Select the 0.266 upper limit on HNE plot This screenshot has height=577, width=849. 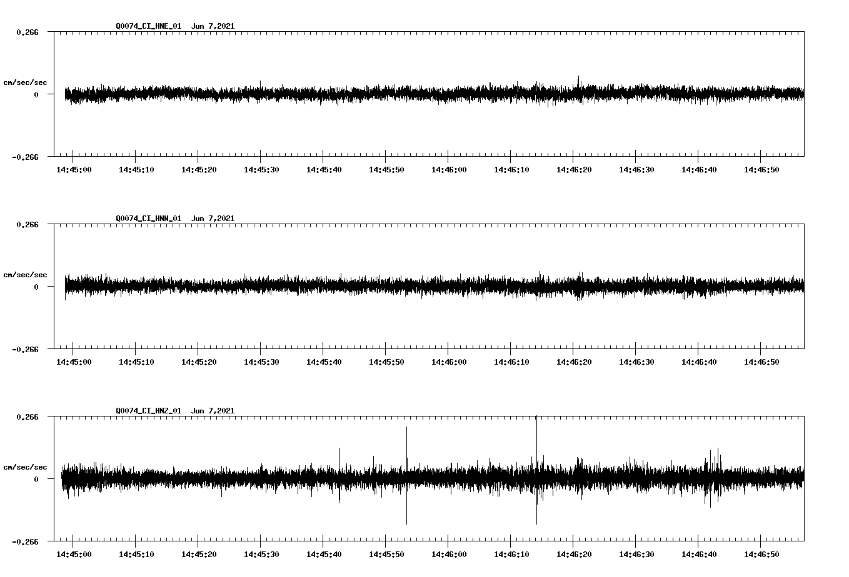[x=27, y=32]
